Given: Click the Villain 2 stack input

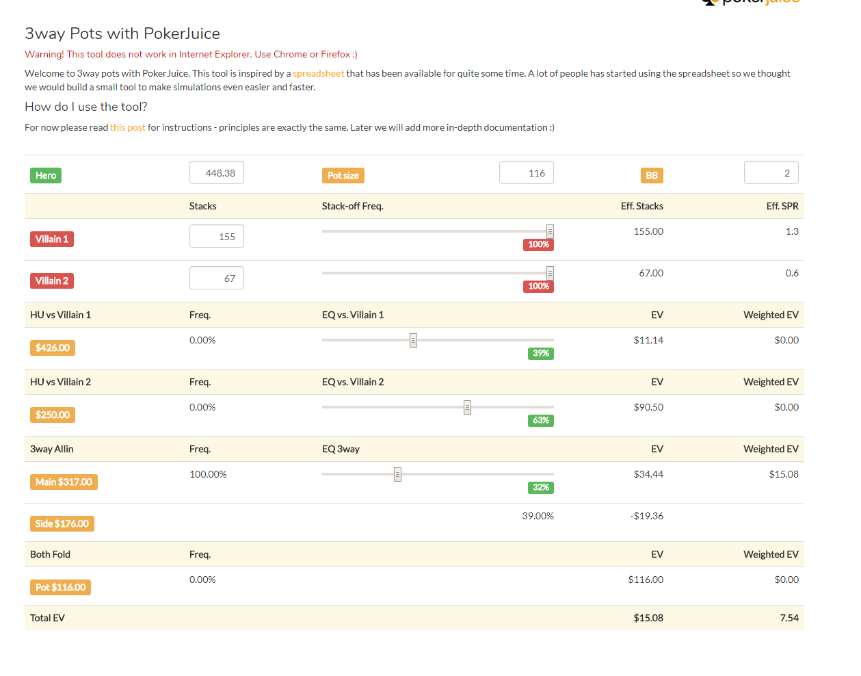Looking at the screenshot, I should (217, 278).
